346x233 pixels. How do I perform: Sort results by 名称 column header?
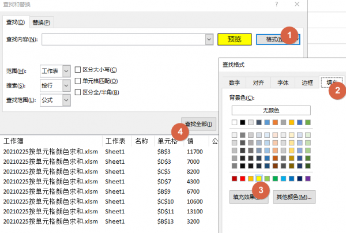pos(143,141)
